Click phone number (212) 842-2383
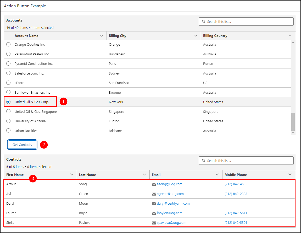This screenshot has height=233, width=301. point(236,194)
